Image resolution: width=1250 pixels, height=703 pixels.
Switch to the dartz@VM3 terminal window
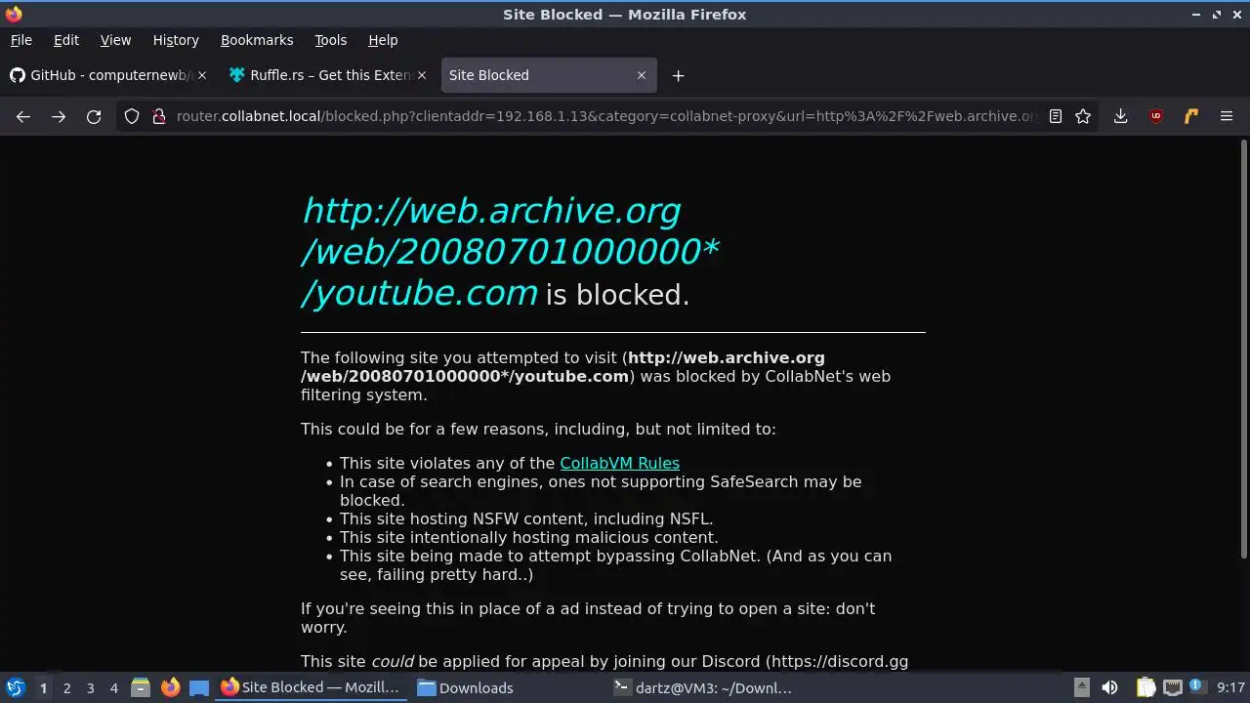(703, 687)
